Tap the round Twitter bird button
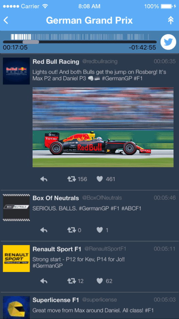179x319 pixels. (x=168, y=42)
